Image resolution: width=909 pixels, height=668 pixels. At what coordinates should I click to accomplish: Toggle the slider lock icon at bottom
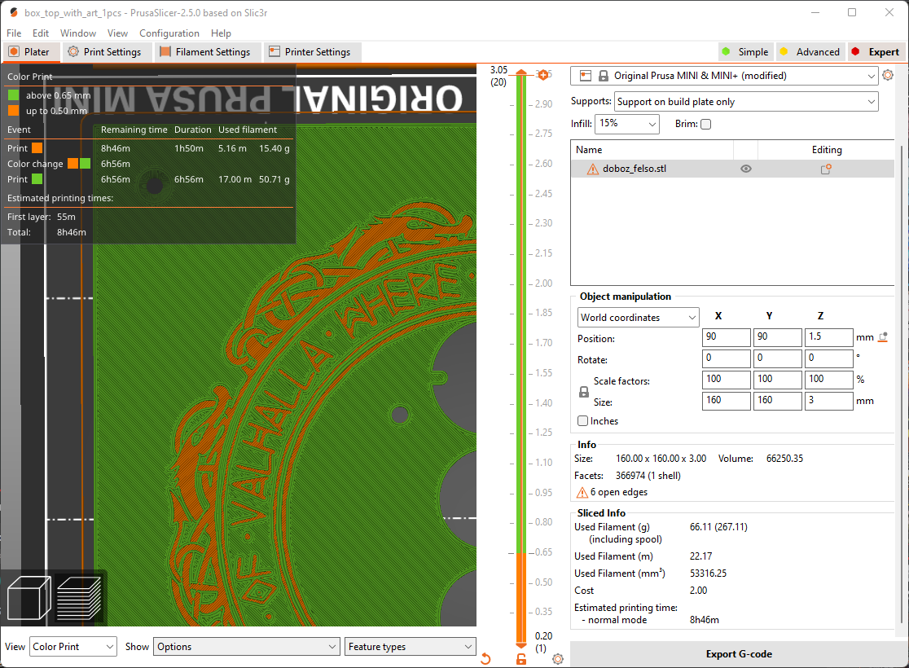click(521, 659)
